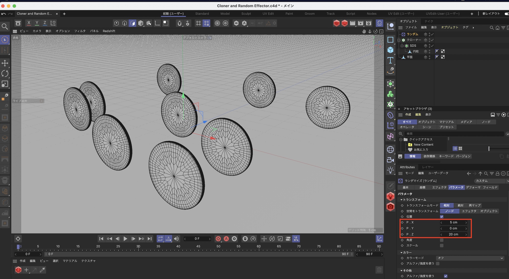Click the P . Z value field
The image size is (509, 279).
454,234
